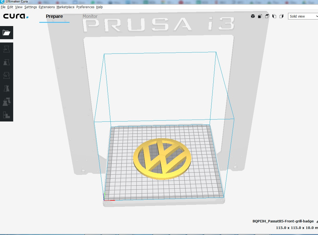This screenshot has width=318, height=235.
Task: Open the Edit menu
Action: pyautogui.click(x=10, y=7)
